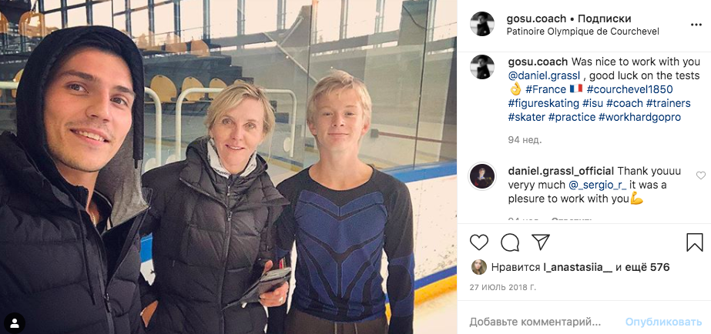This screenshot has width=711, height=334.
Task: Click the Опубликовать button
Action: coord(663,322)
